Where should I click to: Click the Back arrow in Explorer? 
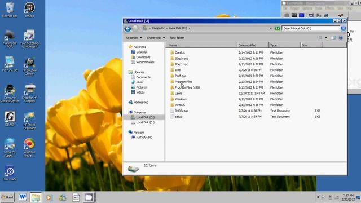coord(128,29)
